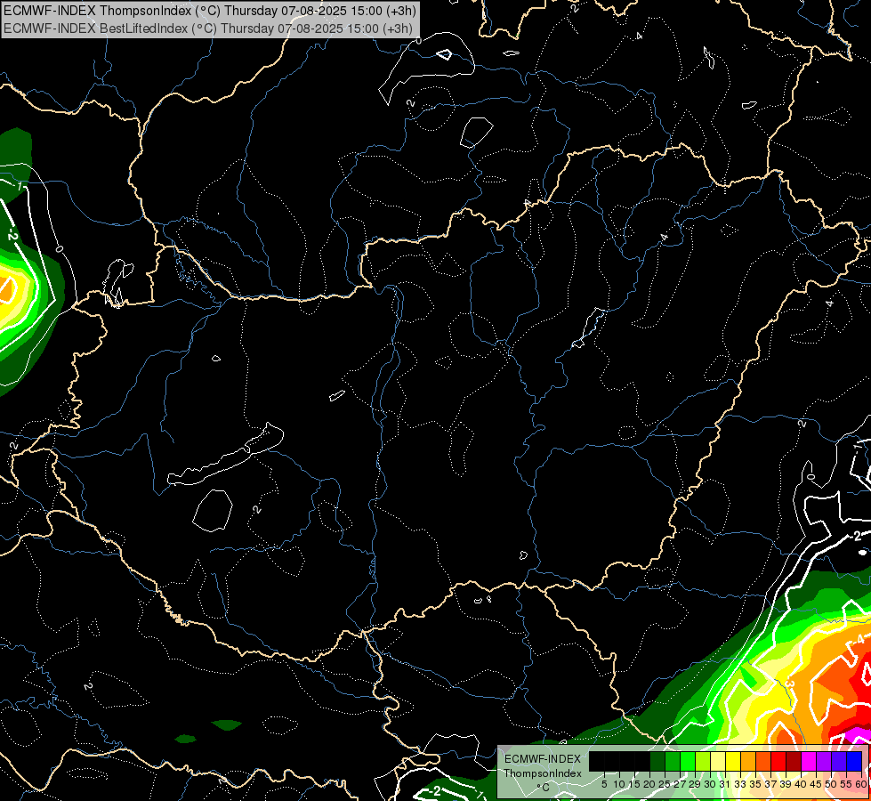Click the bright red 37–39 legend swatch
The height and width of the screenshot is (801, 871).
[778, 762]
